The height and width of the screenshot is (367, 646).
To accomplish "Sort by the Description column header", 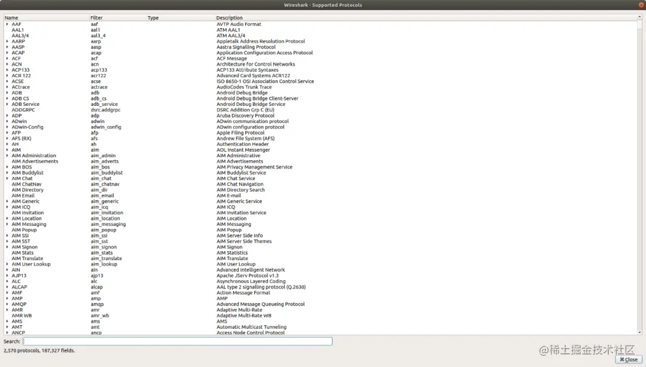I will 426,18.
